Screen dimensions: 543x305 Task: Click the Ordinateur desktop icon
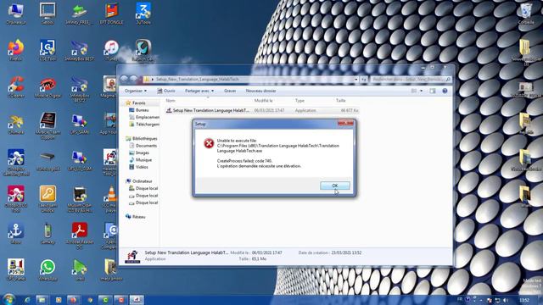pyautogui.click(x=15, y=14)
